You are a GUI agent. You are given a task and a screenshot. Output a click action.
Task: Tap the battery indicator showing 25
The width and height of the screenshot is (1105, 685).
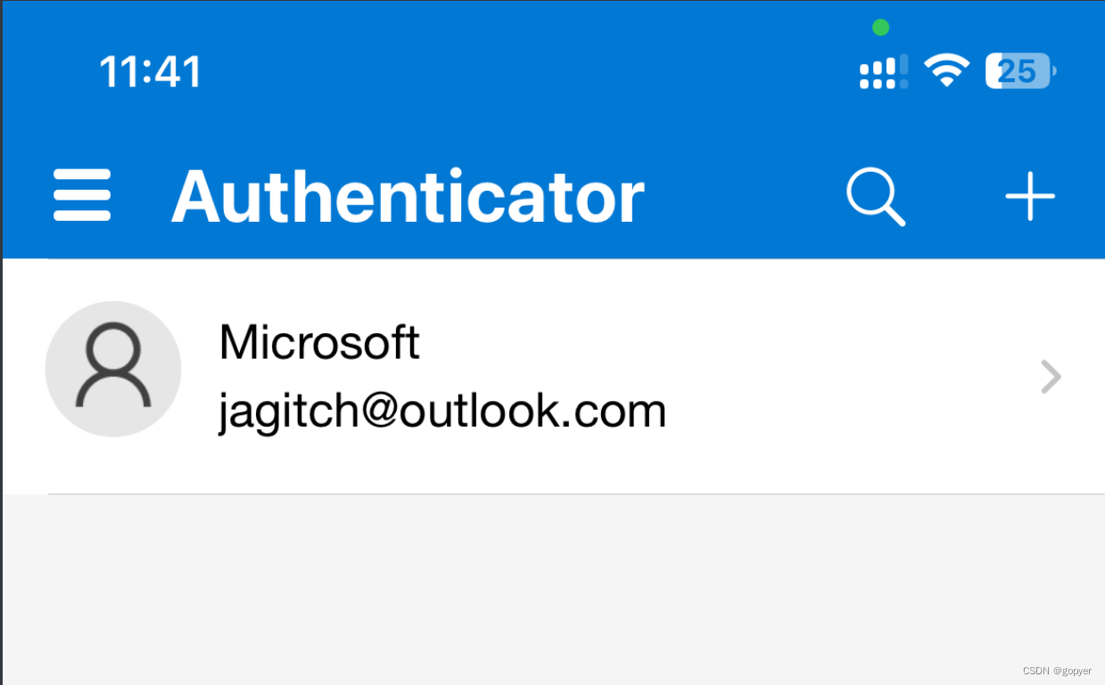(1021, 71)
